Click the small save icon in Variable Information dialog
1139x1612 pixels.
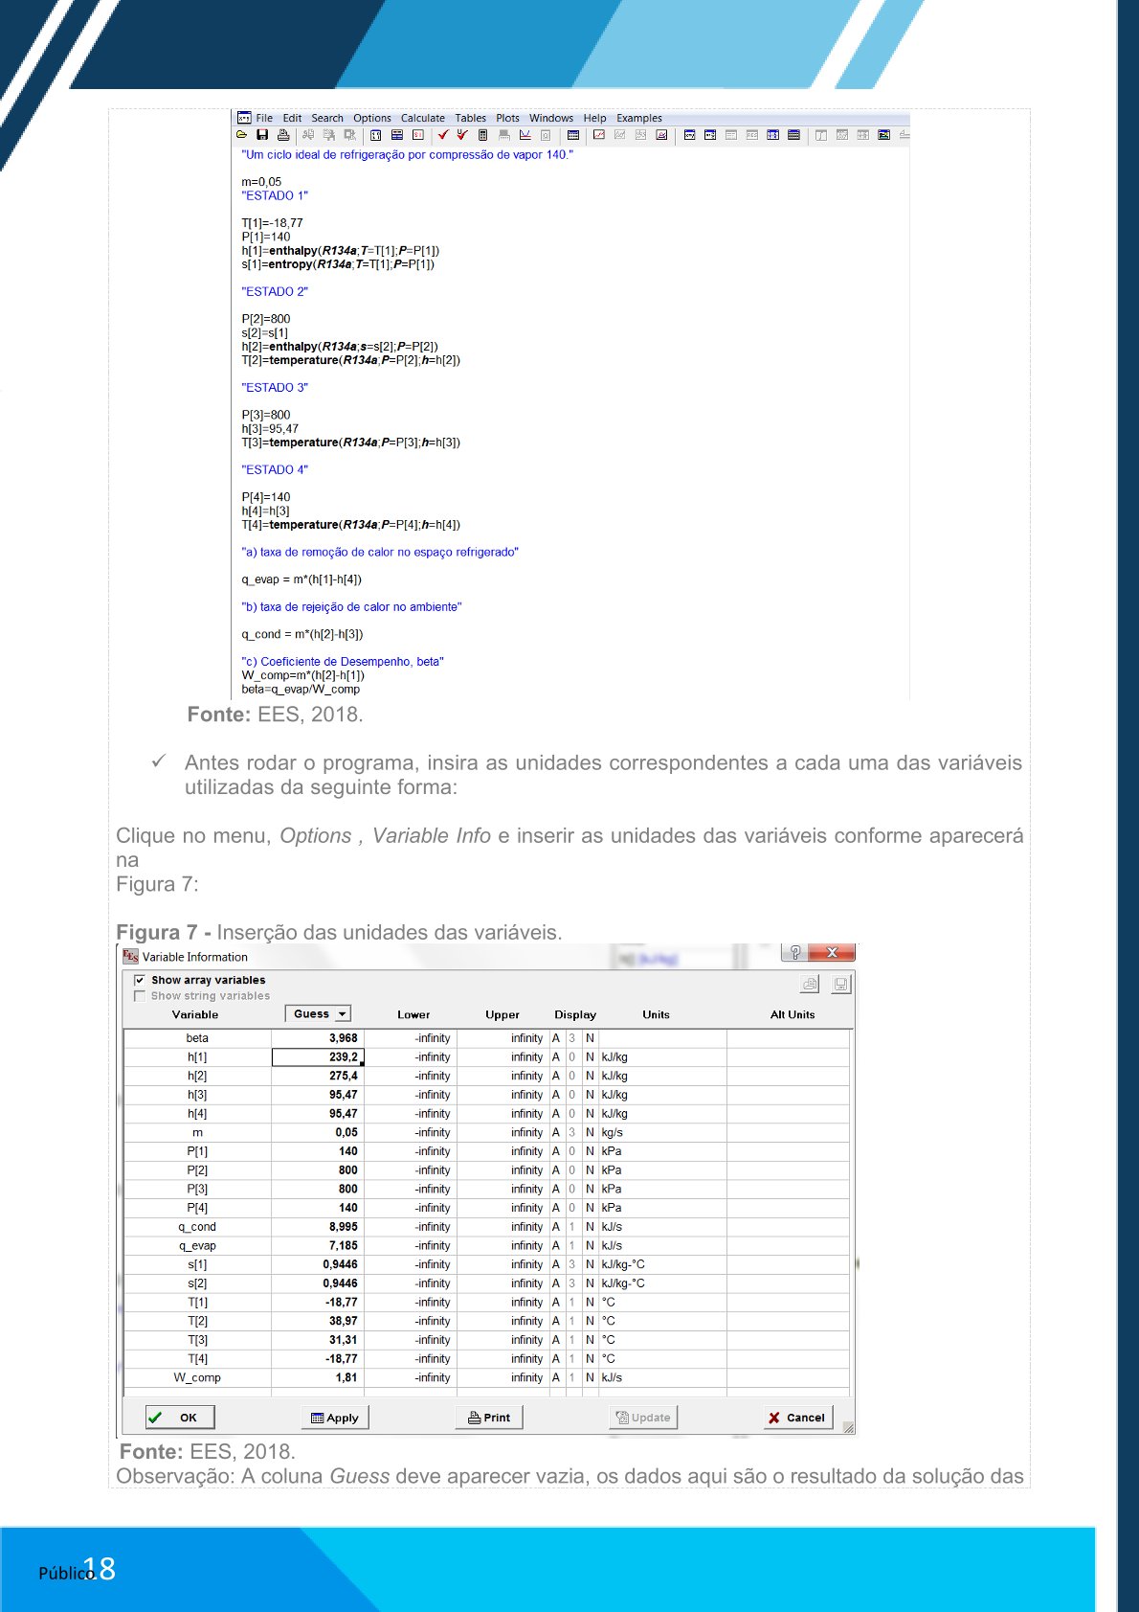(841, 984)
